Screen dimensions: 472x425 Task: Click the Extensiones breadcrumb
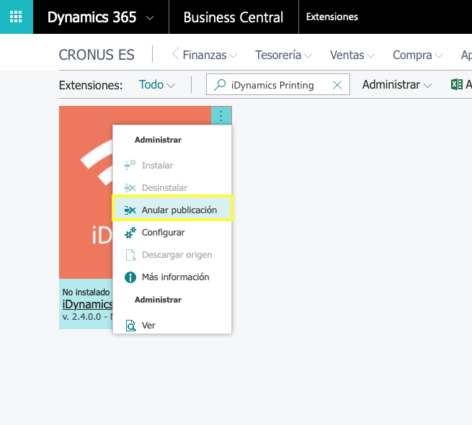click(332, 17)
